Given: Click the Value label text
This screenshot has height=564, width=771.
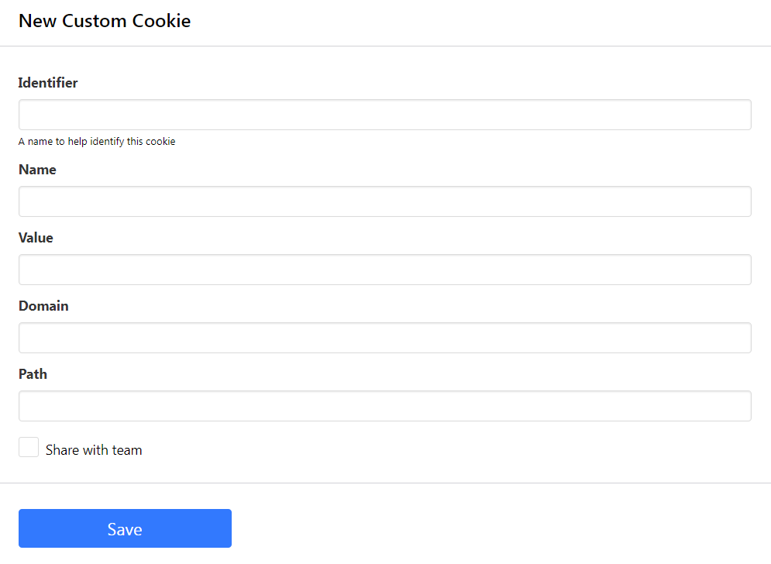Looking at the screenshot, I should 36,238.
